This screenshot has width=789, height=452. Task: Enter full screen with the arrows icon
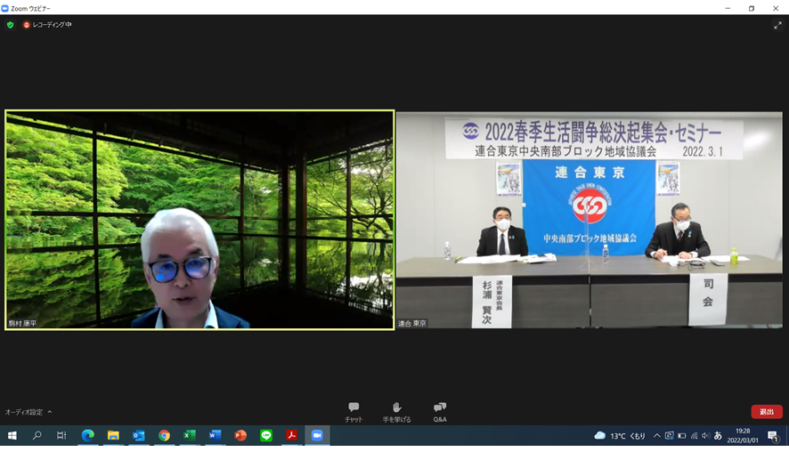coord(777,25)
